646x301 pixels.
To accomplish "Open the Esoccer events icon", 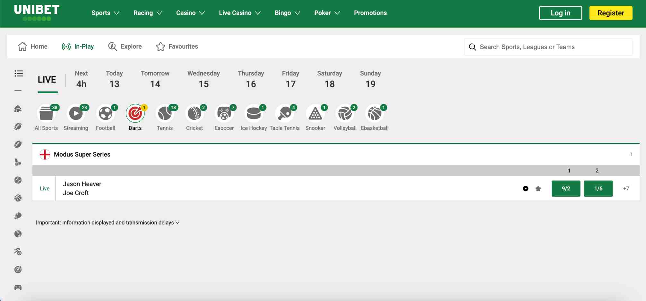I will coord(224,113).
